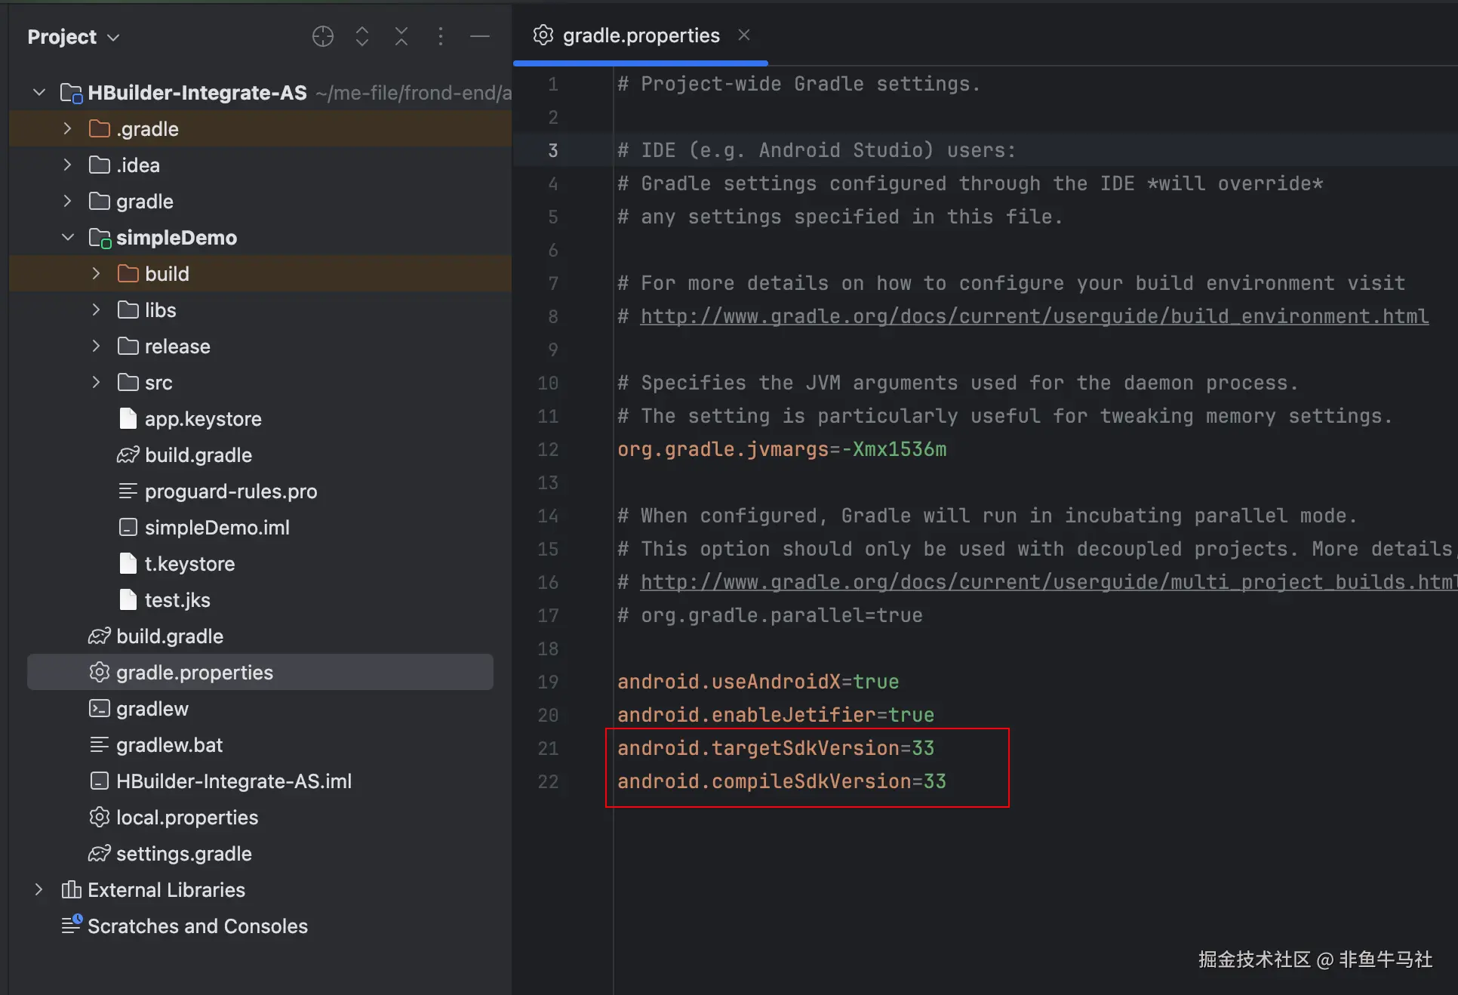The width and height of the screenshot is (1458, 995).
Task: Click the gear icon beside local.properties
Action: point(100,818)
